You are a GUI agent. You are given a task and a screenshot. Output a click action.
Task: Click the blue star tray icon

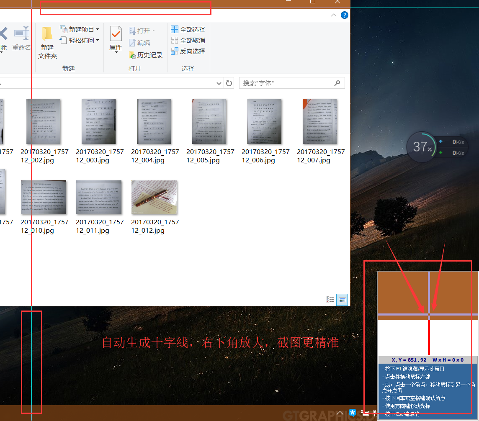[x=352, y=413]
